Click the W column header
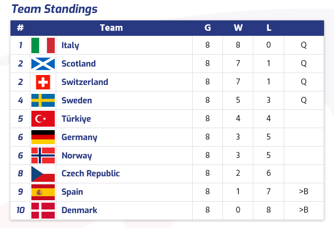 pyautogui.click(x=238, y=28)
